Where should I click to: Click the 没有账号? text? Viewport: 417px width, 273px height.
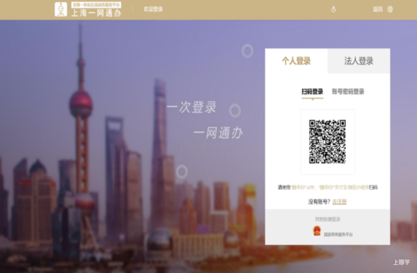(319, 202)
